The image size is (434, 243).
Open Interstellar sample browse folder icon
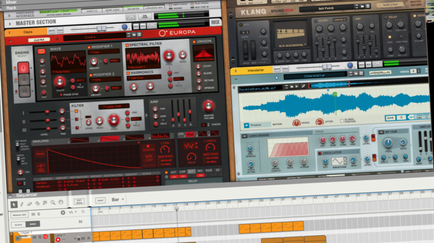pos(292,87)
